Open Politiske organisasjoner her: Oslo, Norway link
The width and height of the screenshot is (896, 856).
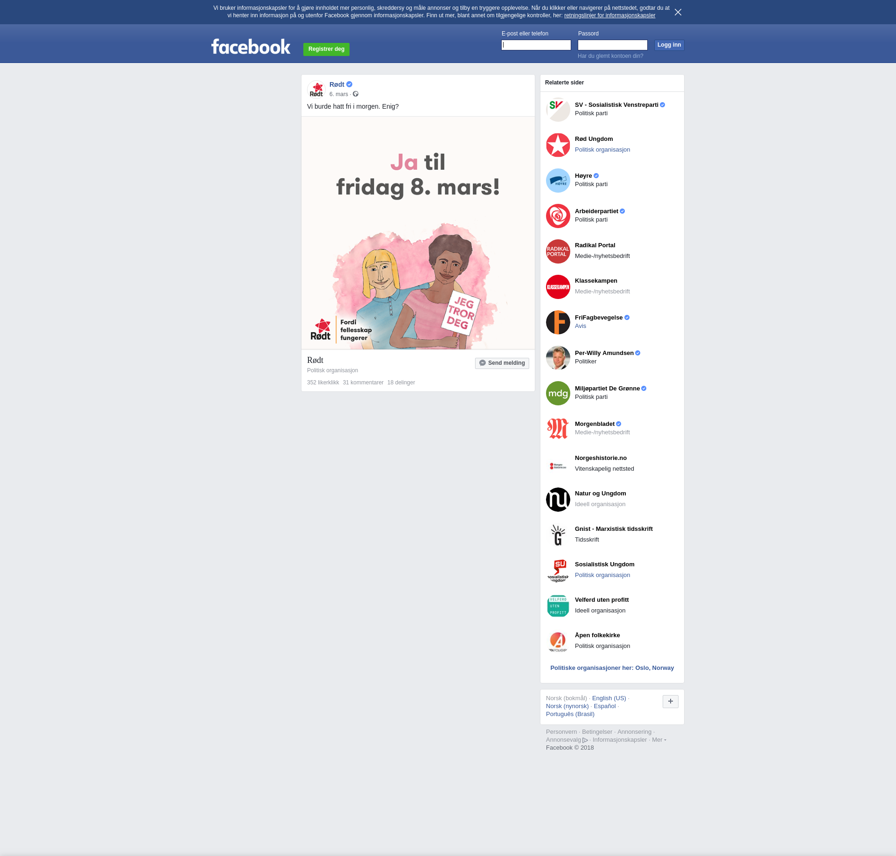coord(612,668)
